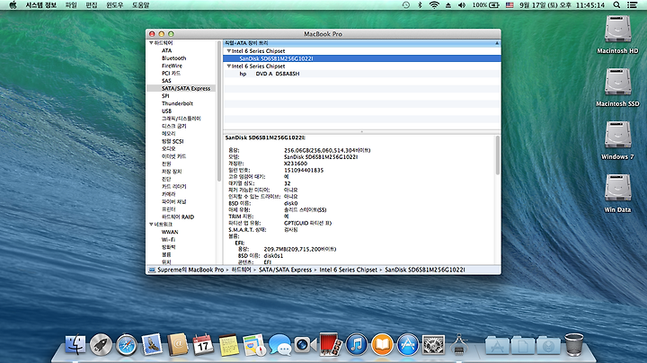This screenshot has width=647, height=363.
Task: Select ATA in the sidebar
Action: point(167,50)
